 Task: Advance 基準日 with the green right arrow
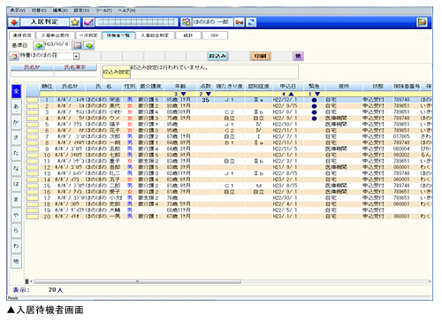[x=89, y=46]
